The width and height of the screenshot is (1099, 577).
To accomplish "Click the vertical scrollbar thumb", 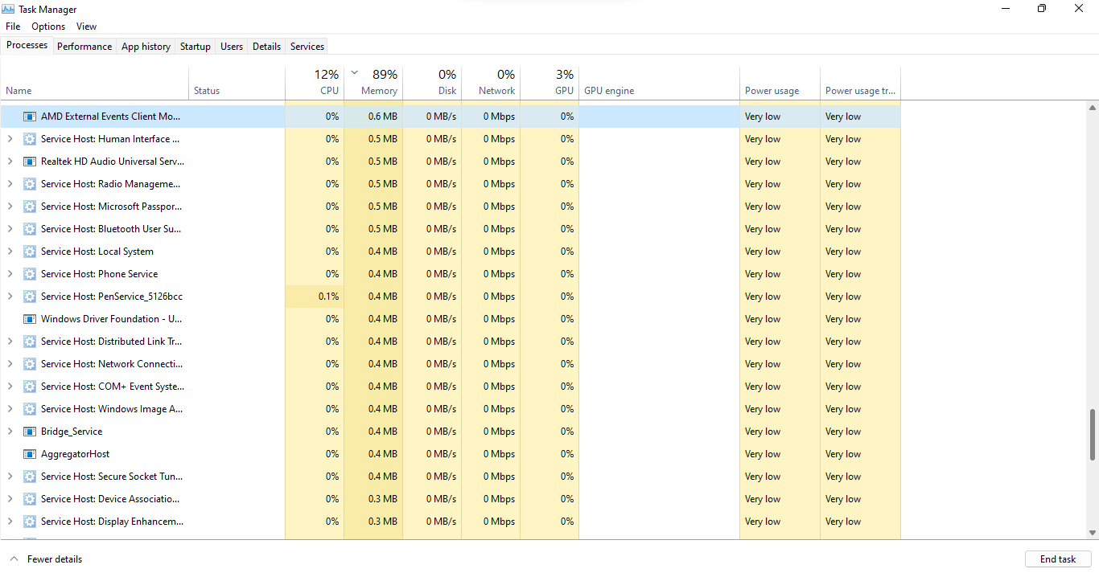I will (1092, 434).
